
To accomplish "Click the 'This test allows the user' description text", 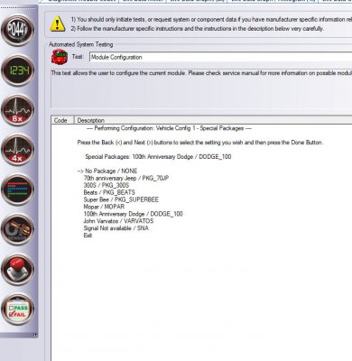I will (201, 73).
